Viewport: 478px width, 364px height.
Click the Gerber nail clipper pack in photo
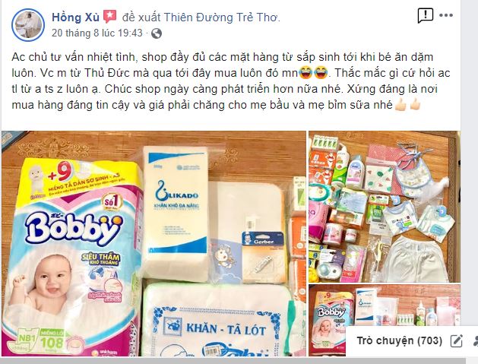click(x=263, y=256)
